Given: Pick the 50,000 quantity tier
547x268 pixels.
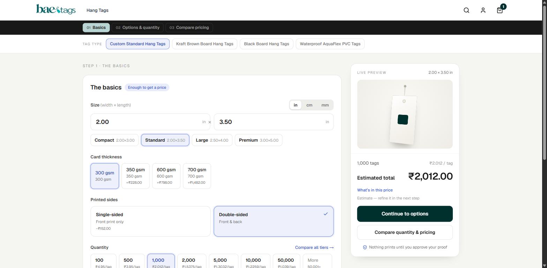Looking at the screenshot, I should pyautogui.click(x=287, y=261).
